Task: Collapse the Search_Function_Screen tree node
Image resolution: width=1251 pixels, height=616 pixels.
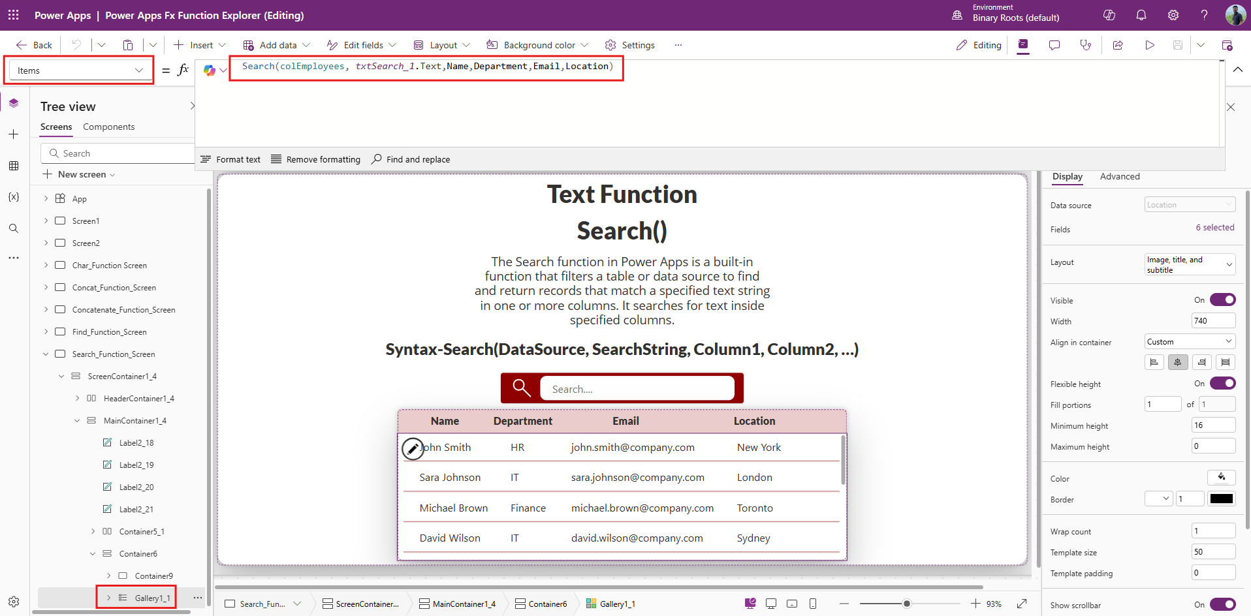Action: point(46,354)
